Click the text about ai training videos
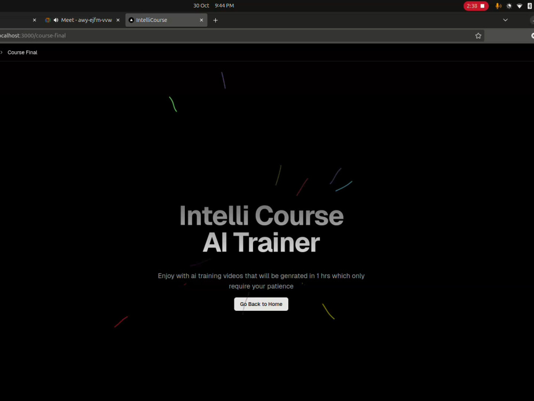Screen dimensions: 534x401 click(261, 281)
